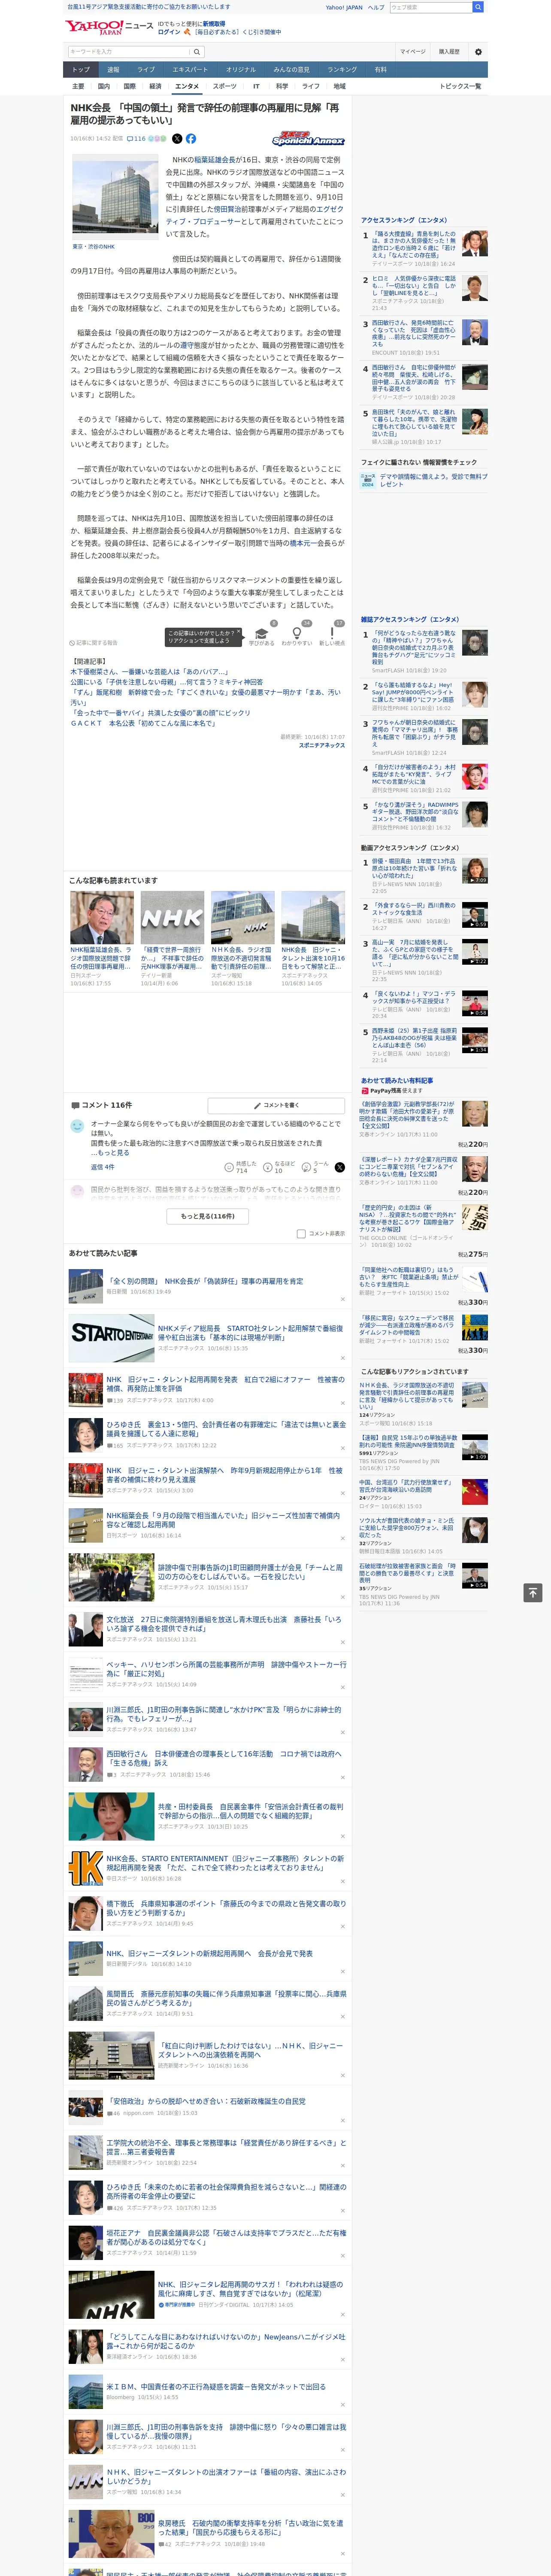This screenshot has height=2576, width=551.
Task: Open the オリジナル tab
Action: click(x=241, y=70)
